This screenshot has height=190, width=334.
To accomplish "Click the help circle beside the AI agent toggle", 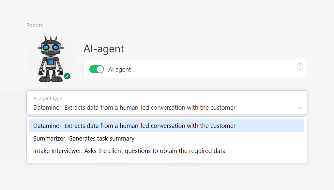I will [x=300, y=66].
